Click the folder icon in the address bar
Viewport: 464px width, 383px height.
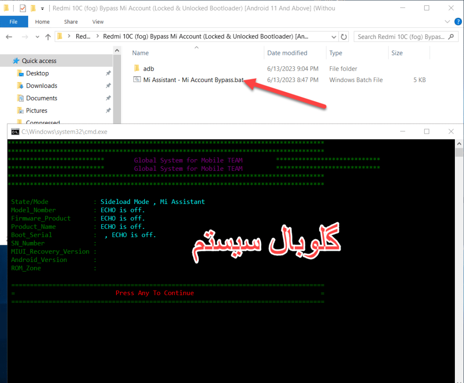point(60,36)
